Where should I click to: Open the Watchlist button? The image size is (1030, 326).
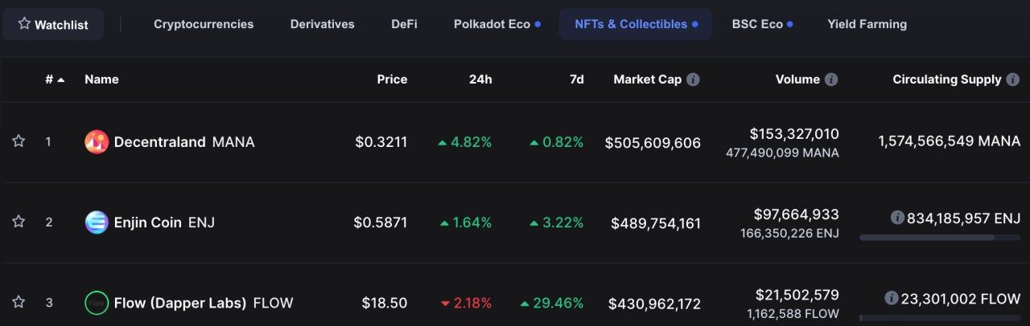point(52,24)
